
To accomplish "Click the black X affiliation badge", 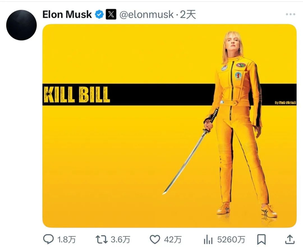I will tap(111, 14).
